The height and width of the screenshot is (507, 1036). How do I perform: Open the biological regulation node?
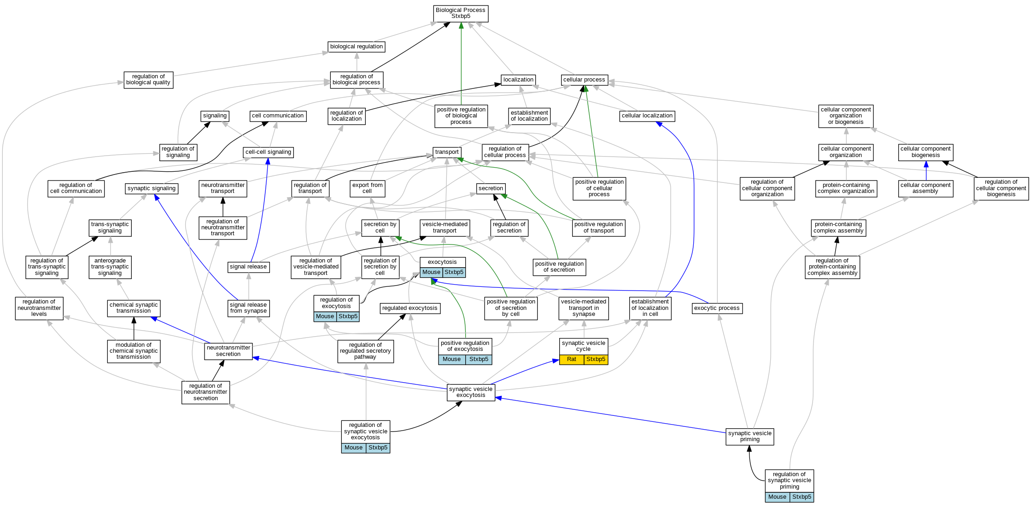point(357,47)
